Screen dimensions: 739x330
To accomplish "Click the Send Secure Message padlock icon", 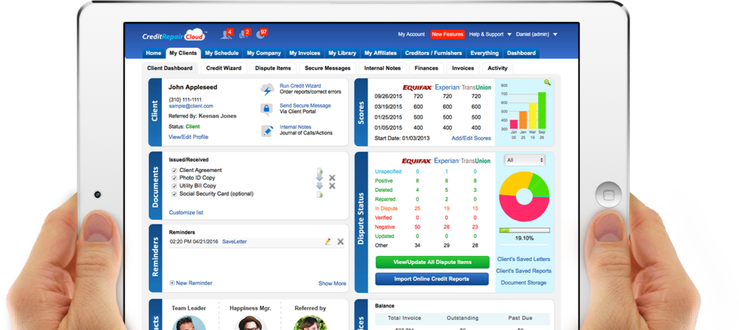I will click(267, 110).
